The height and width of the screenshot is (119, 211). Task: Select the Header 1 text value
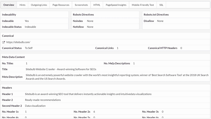point(88,94)
